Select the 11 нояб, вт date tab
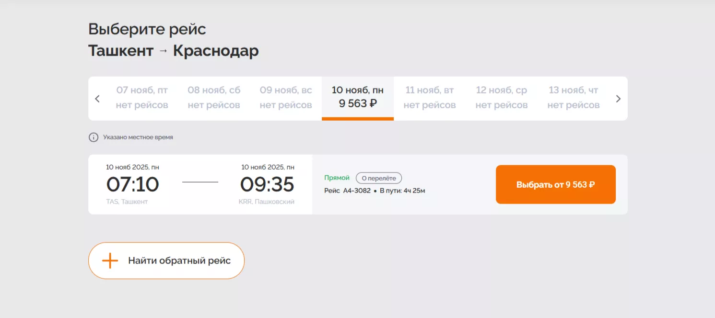 pos(430,98)
